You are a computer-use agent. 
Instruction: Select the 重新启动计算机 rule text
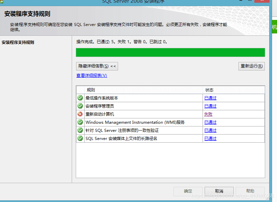[100, 114]
